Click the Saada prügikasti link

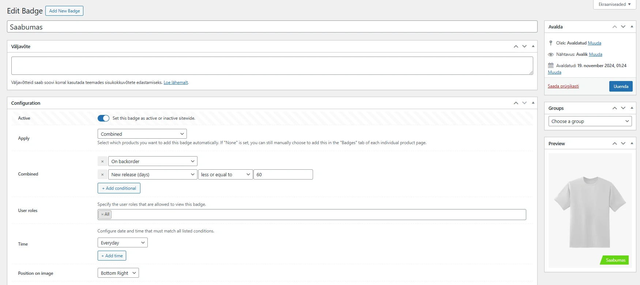[x=563, y=86]
